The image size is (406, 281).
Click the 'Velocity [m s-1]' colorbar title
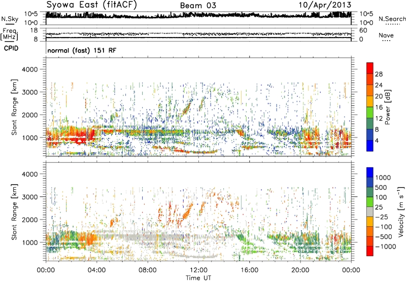[x=401, y=212]
